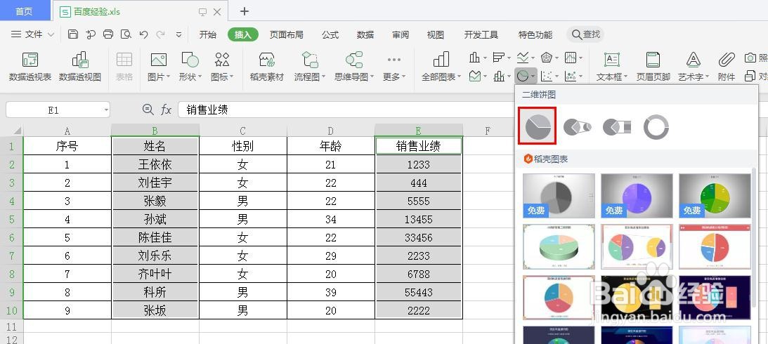Screen dimensions: 768x344
Task: Open a new tab with plus button
Action: pyautogui.click(x=245, y=11)
